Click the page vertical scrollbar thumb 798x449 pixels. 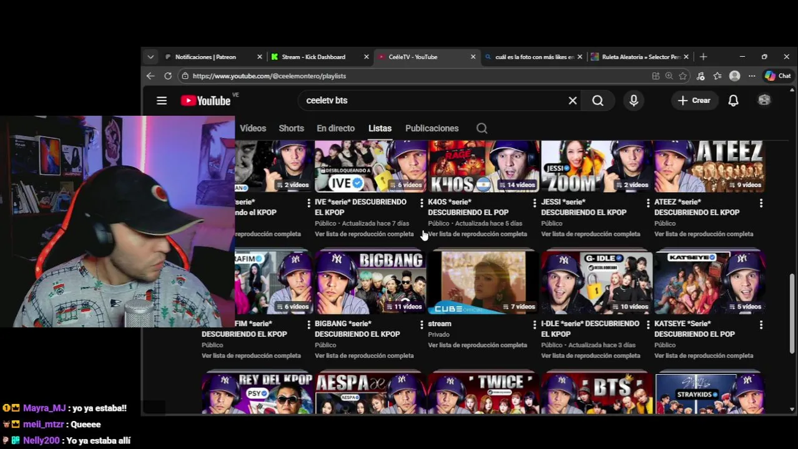(x=792, y=314)
